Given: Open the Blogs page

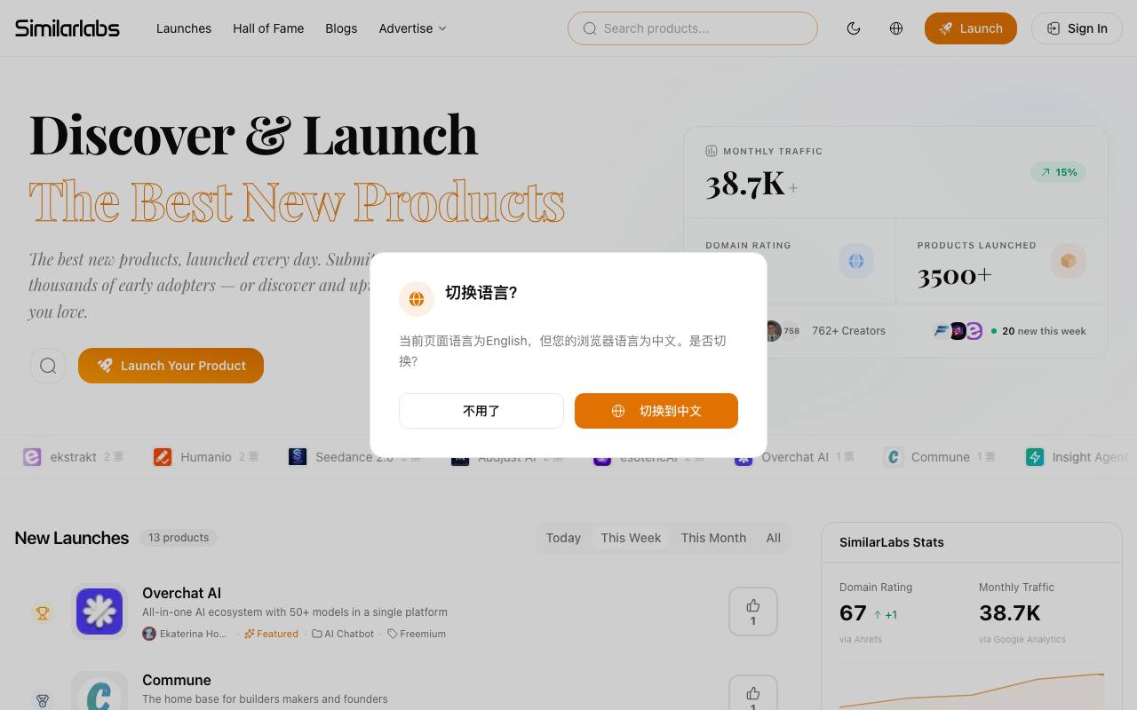Looking at the screenshot, I should 341,28.
